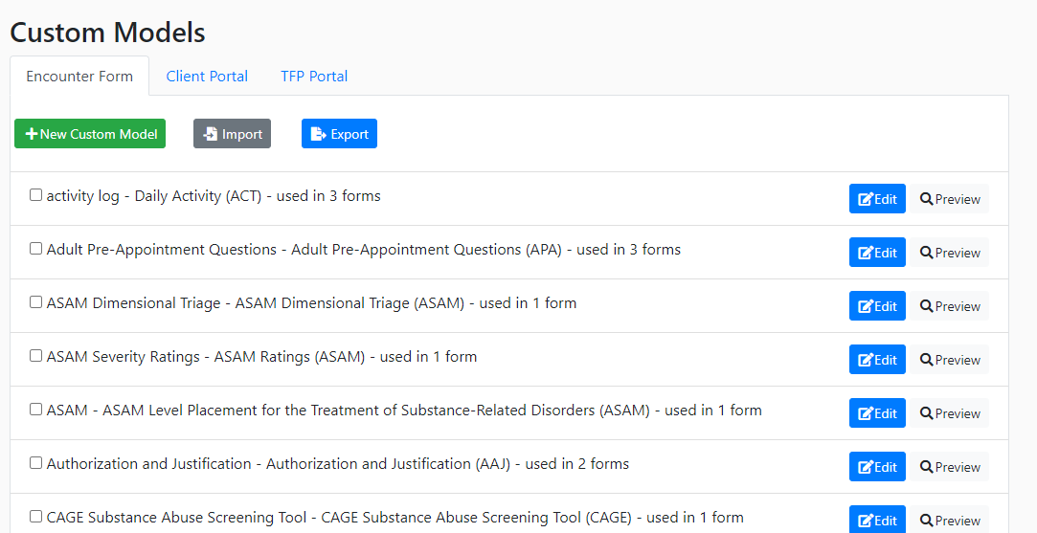Select the Encounter Form tab

(79, 76)
